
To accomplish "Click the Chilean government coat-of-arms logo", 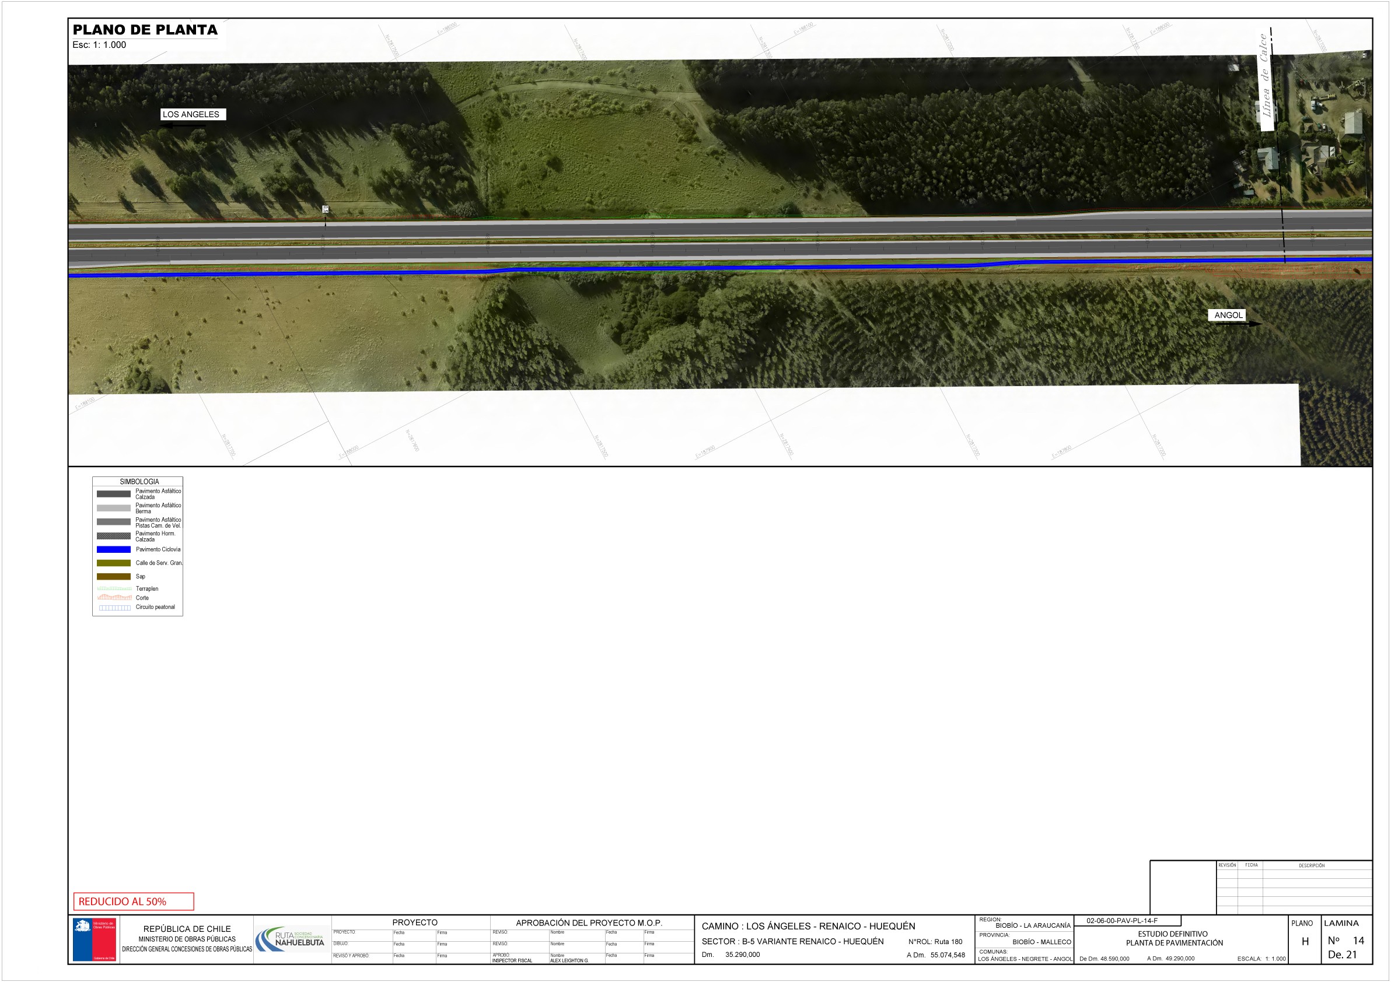I will 94,939.
